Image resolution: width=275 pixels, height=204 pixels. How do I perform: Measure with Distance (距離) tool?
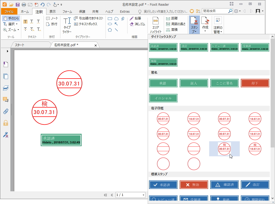[x=172, y=18]
